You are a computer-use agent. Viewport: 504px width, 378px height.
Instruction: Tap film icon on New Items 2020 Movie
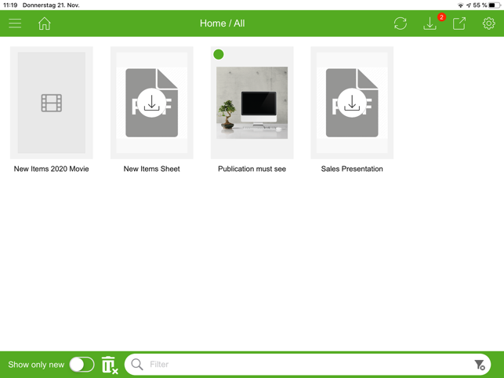pos(52,103)
